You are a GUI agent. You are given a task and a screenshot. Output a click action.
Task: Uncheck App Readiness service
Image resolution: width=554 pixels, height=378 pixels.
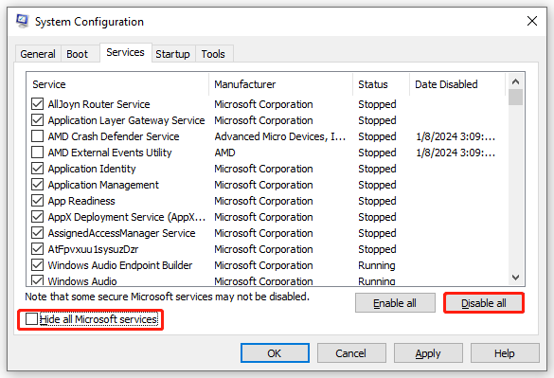38,201
